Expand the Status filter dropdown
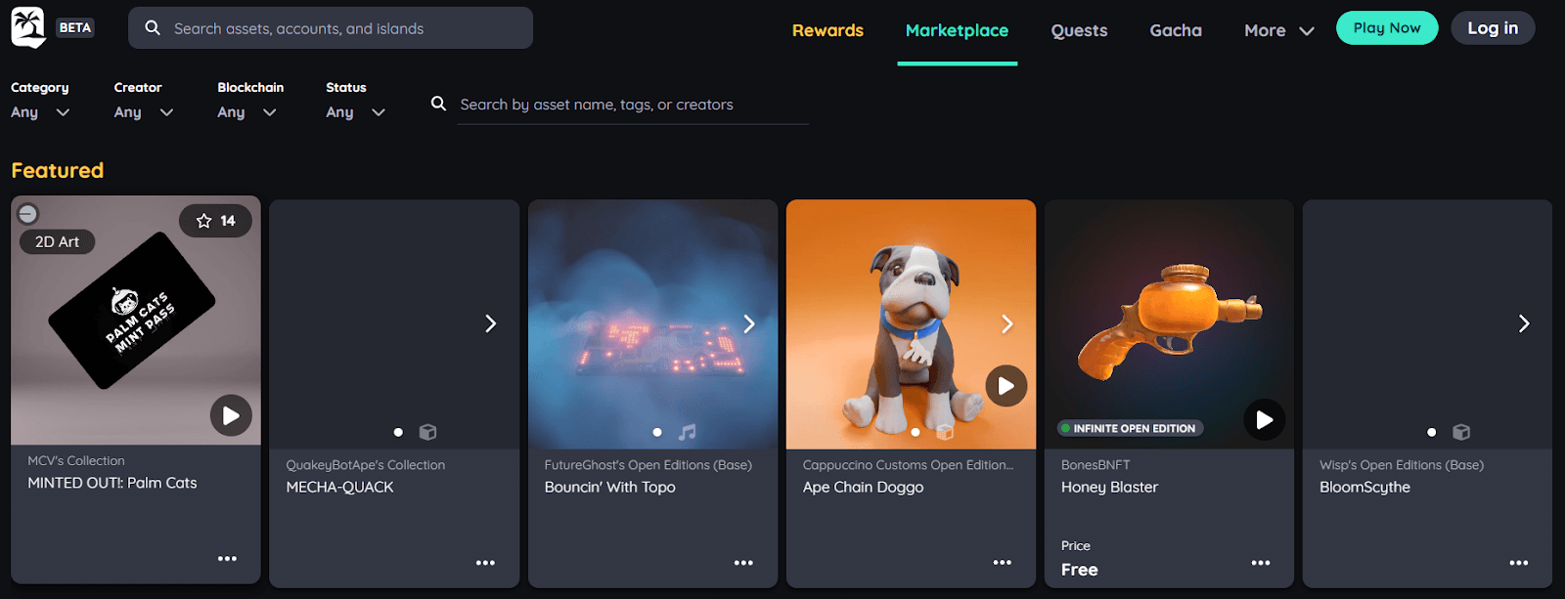Image resolution: width=1565 pixels, height=599 pixels. click(355, 112)
